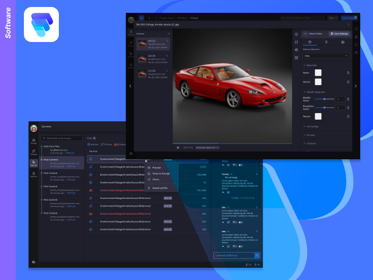This screenshot has height=280, width=373.
Task: Select the Adds Font Files commit
Action: [62, 149]
